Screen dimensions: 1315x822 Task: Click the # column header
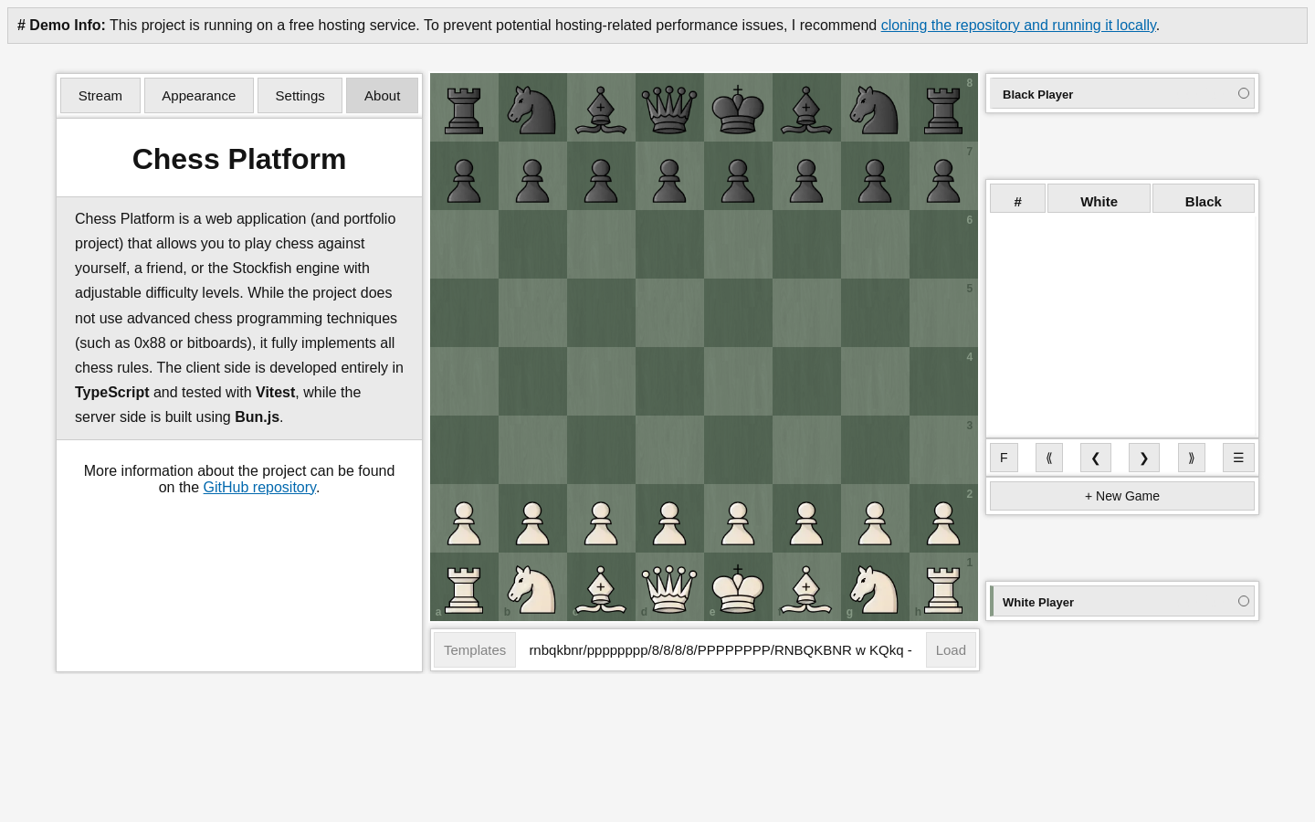(1017, 199)
